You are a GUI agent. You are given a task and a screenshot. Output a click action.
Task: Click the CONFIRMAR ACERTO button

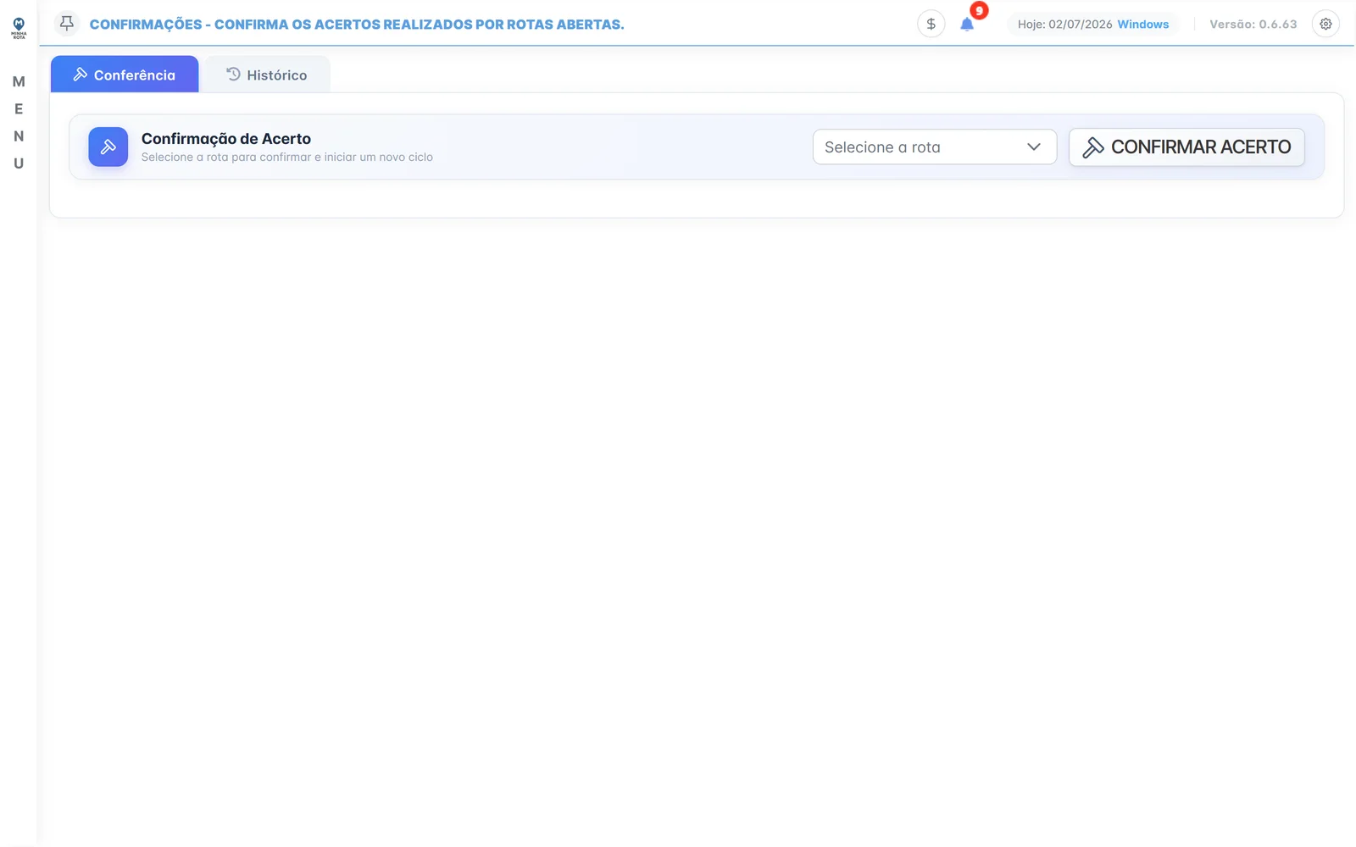pos(1186,147)
